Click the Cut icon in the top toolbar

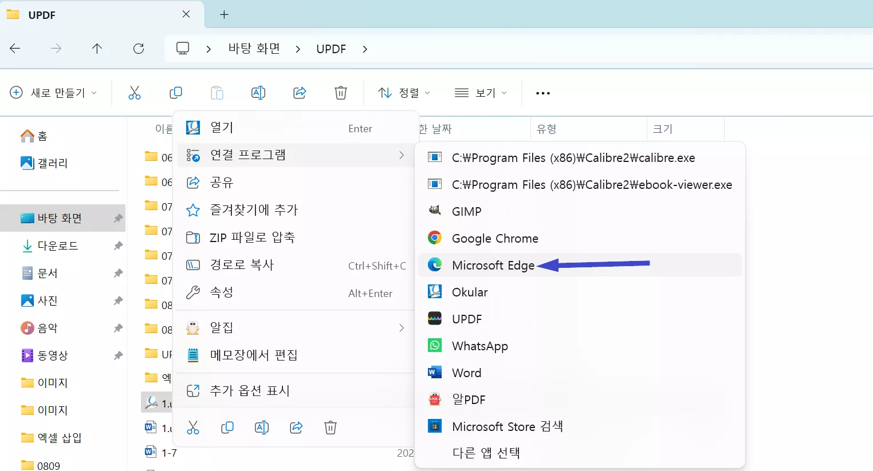click(135, 93)
